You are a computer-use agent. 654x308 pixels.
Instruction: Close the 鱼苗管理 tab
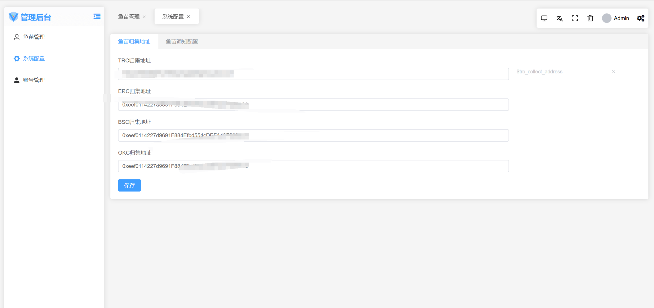(144, 17)
